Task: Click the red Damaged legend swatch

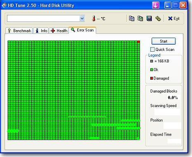Action: 152,78
